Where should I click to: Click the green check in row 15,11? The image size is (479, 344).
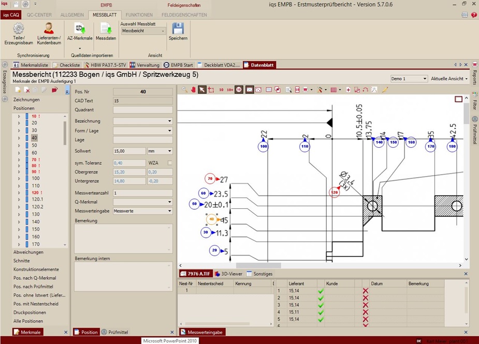click(x=321, y=312)
